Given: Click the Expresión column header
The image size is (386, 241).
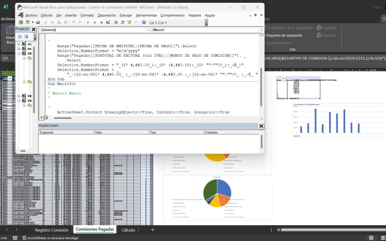Looking at the screenshot, I should tap(66, 132).
